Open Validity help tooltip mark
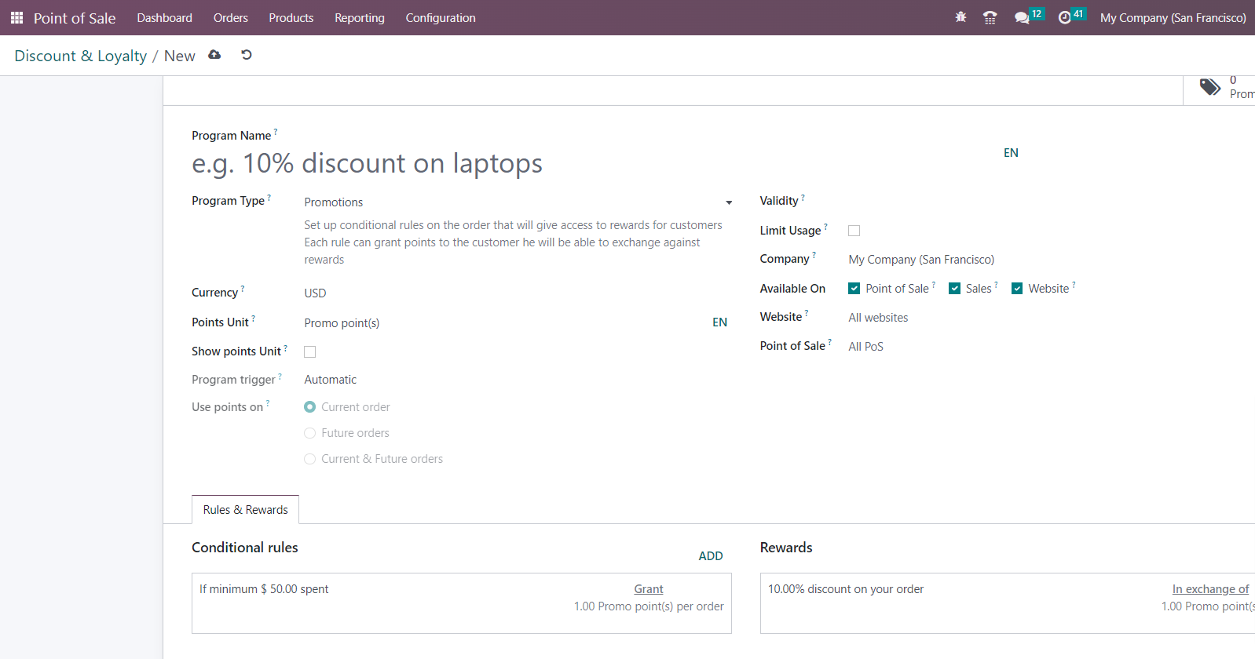 [803, 197]
